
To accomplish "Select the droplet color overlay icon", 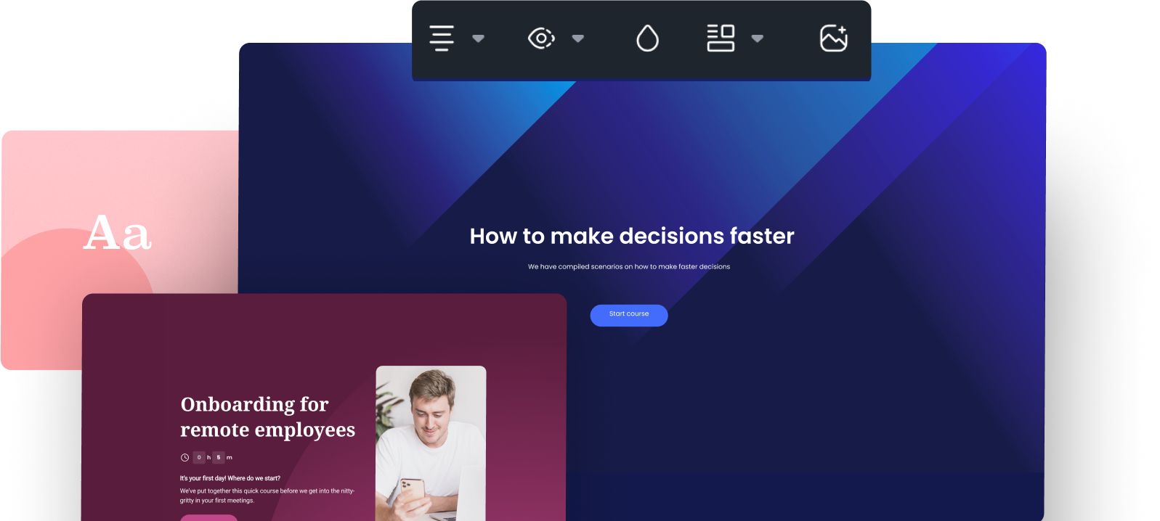I will point(647,38).
